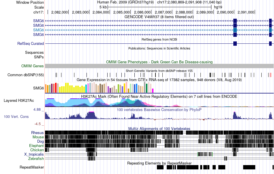Click the chr17:2,080,869-2,091,908 position text
The image size is (274, 174).
tap(189, 2)
